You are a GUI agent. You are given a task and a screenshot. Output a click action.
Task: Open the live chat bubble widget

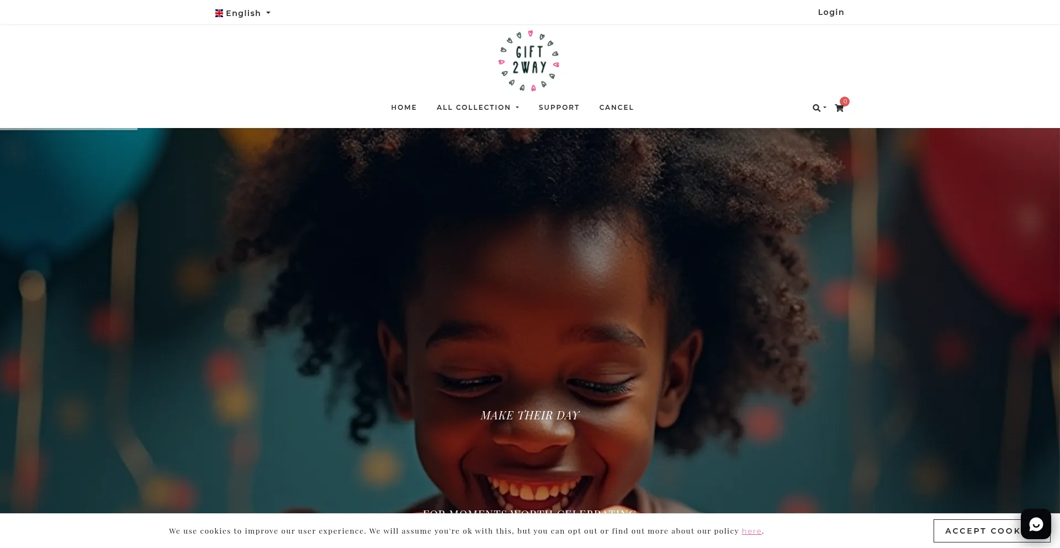pos(1036,524)
